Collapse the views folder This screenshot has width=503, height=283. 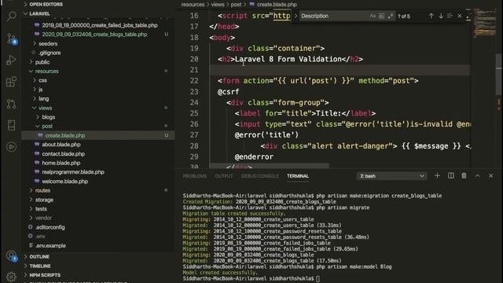coord(45,108)
